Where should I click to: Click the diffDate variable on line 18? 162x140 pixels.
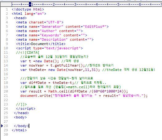(38, 83)
